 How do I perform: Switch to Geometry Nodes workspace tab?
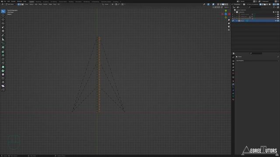tap(106, 2)
